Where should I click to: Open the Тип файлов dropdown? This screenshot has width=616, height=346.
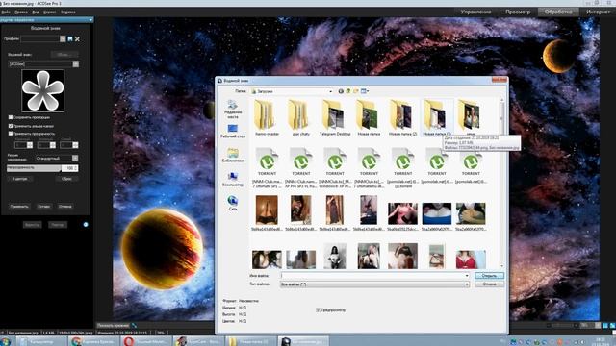point(467,284)
